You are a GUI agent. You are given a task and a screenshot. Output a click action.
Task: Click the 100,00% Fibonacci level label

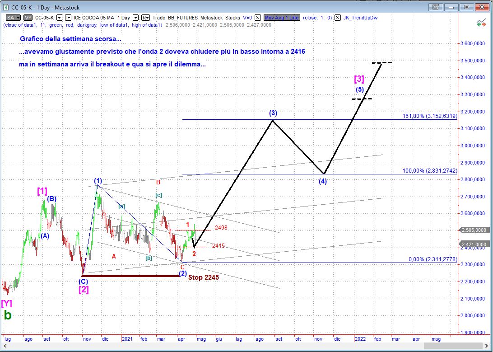(x=430, y=171)
